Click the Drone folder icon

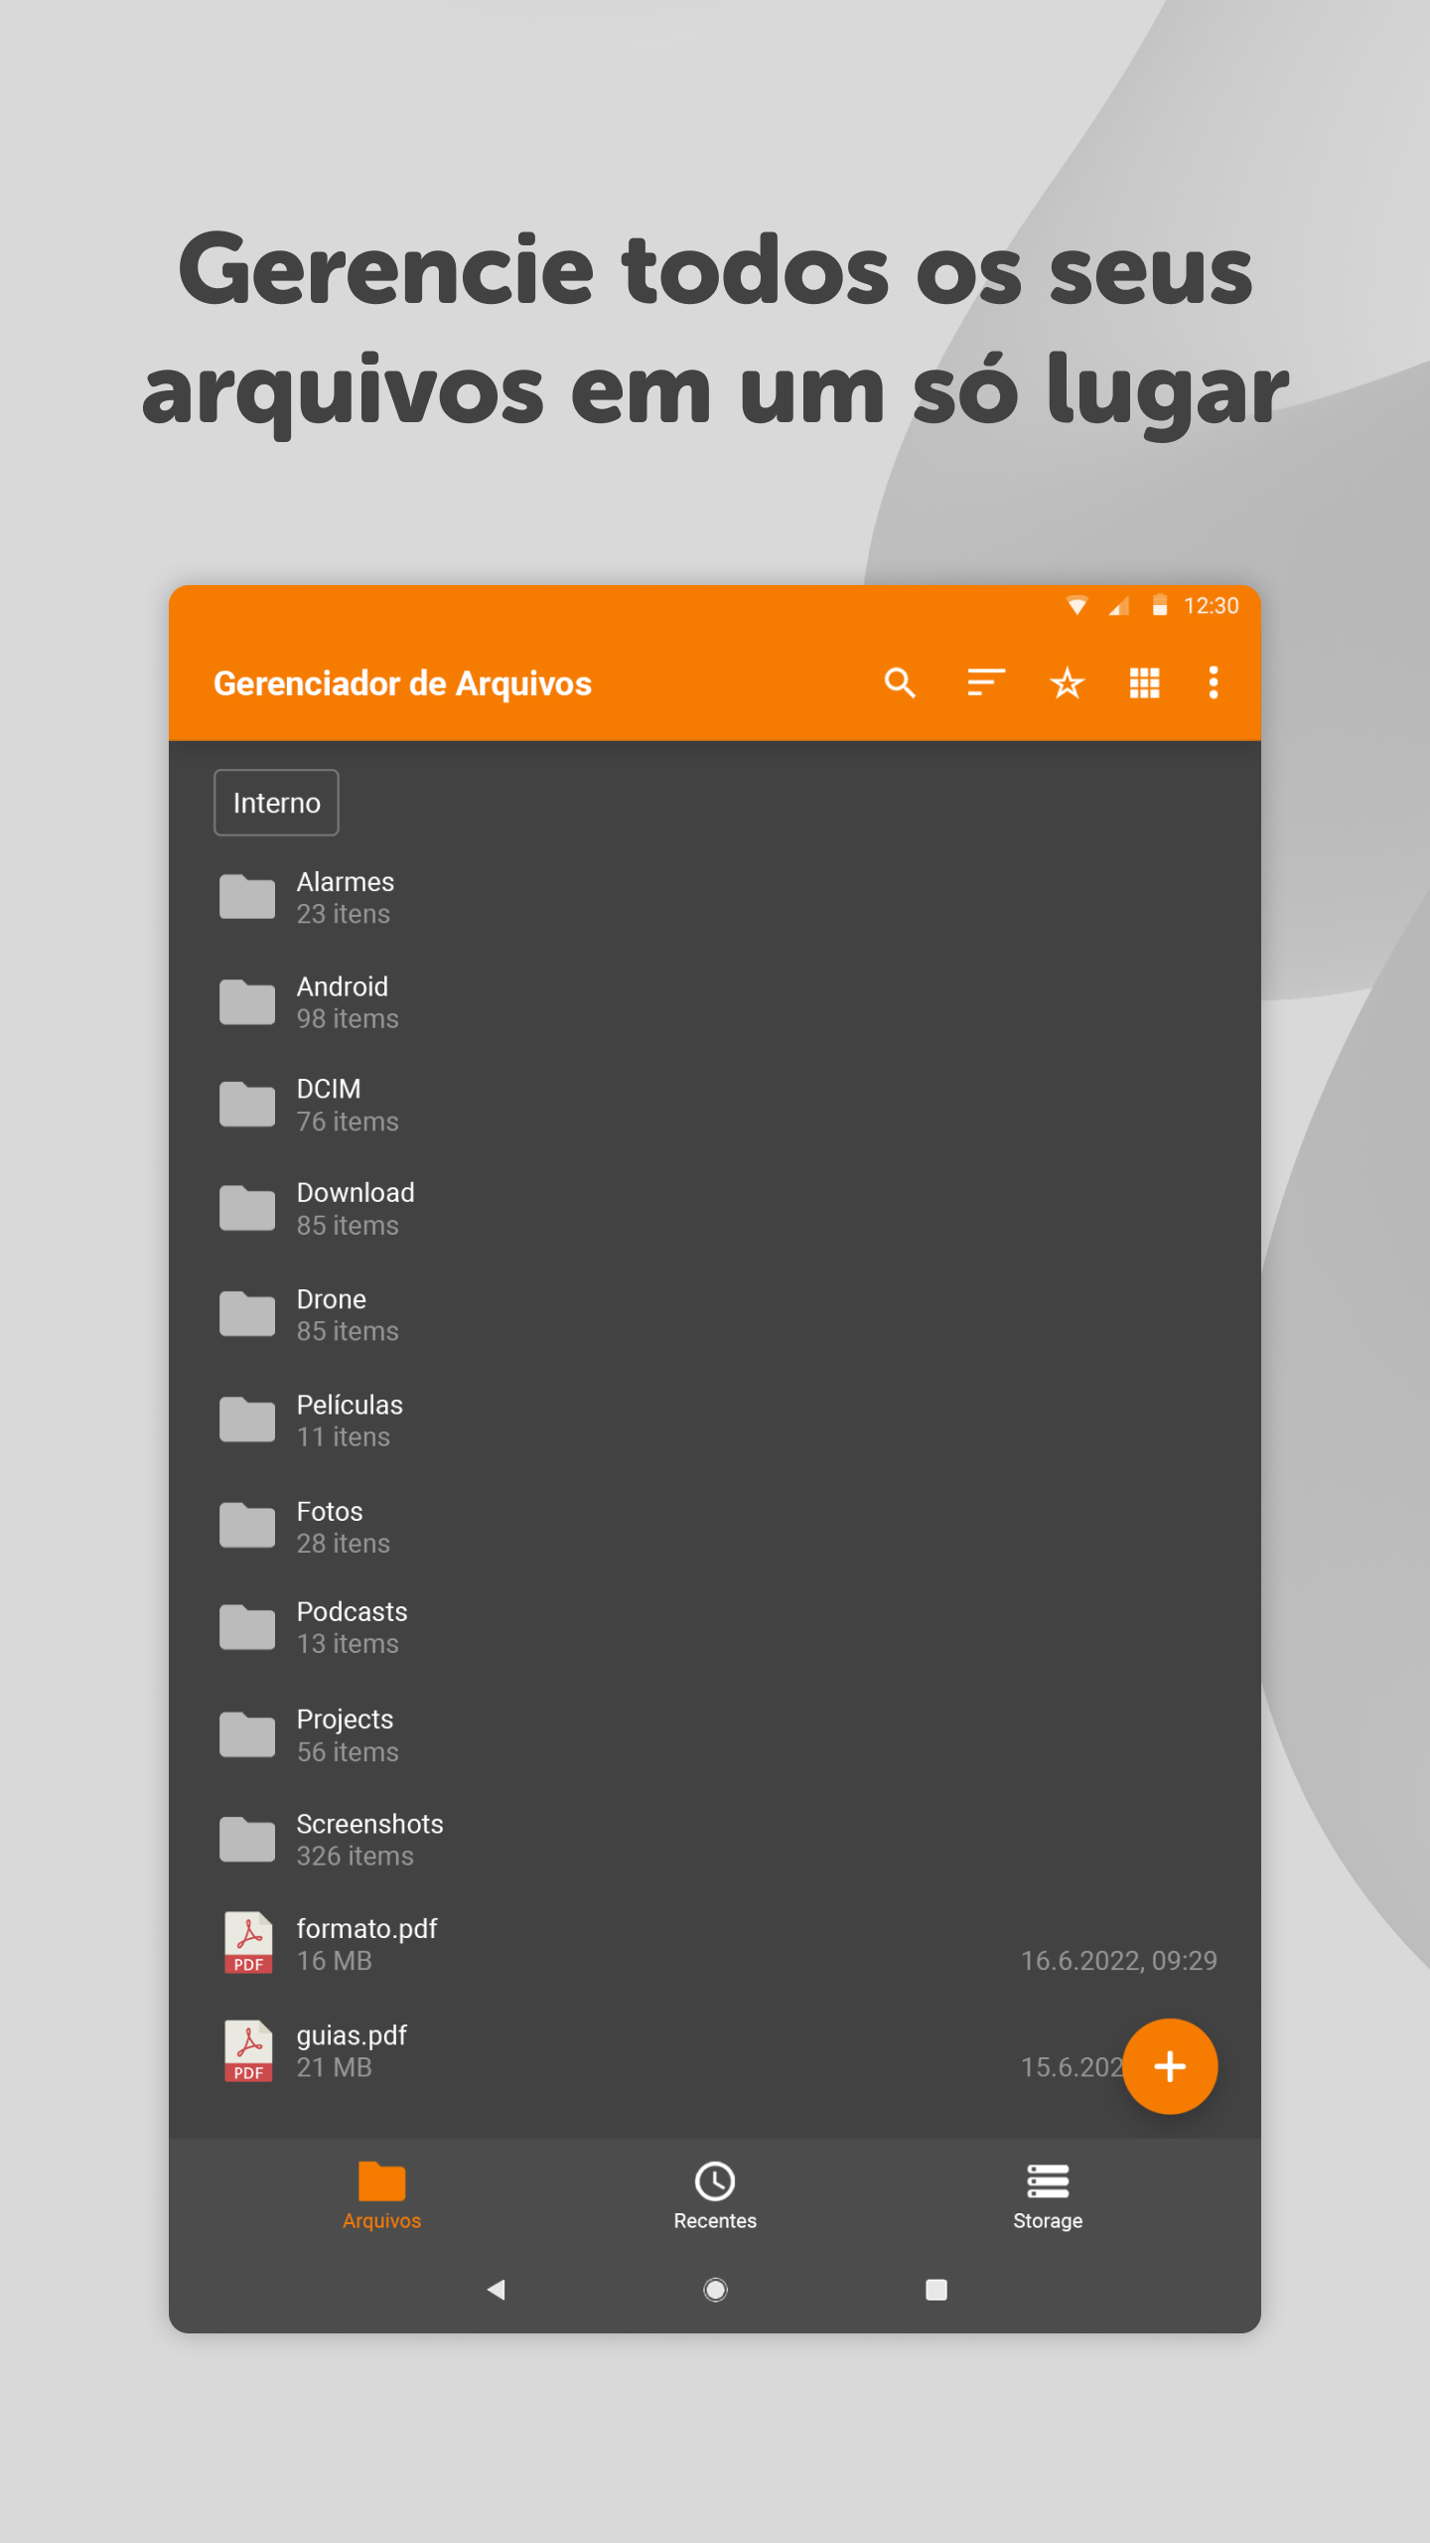(x=247, y=1314)
